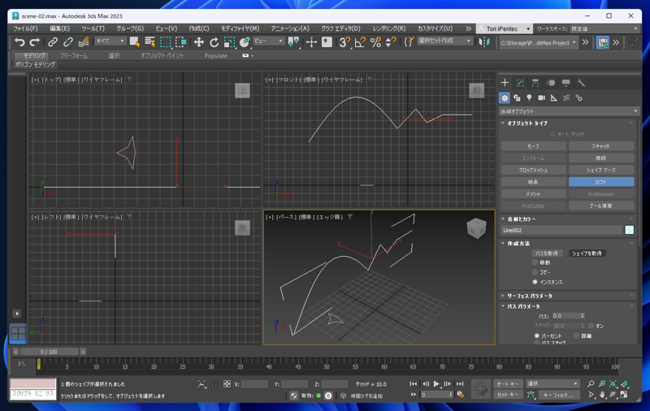Select the Shapes category icon

pos(517,97)
